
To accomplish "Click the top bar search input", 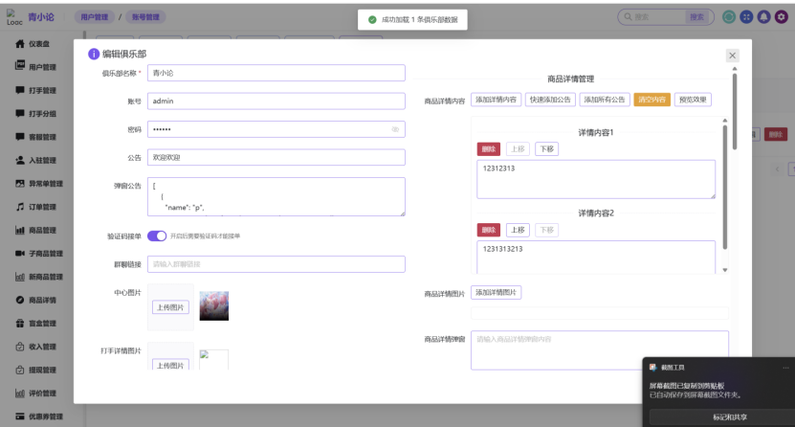I will pos(658,16).
